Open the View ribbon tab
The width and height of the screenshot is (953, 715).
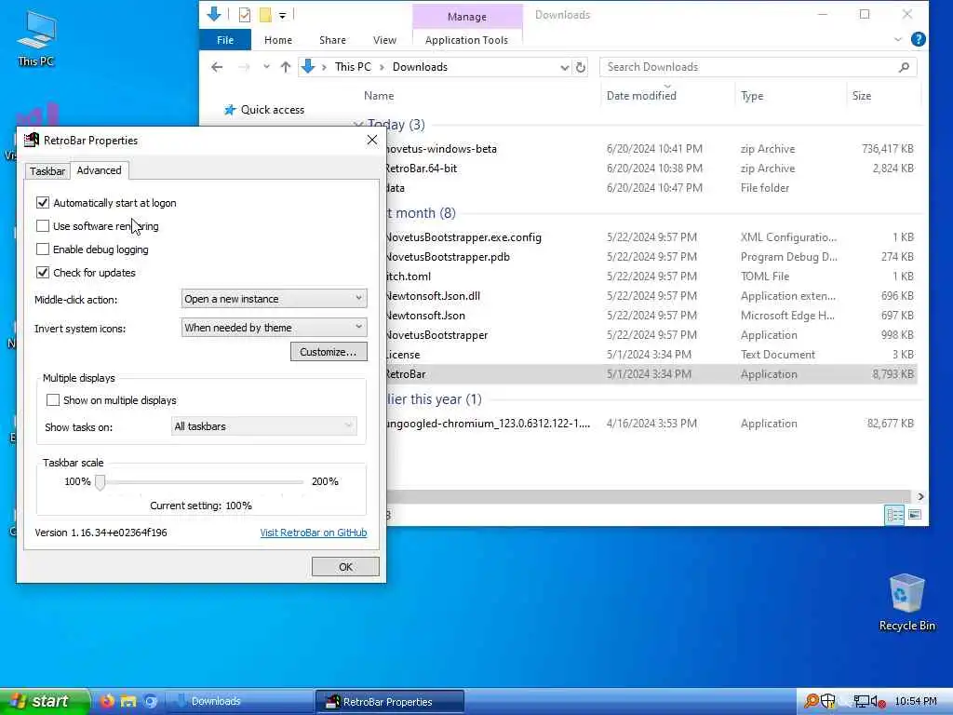[x=384, y=40]
